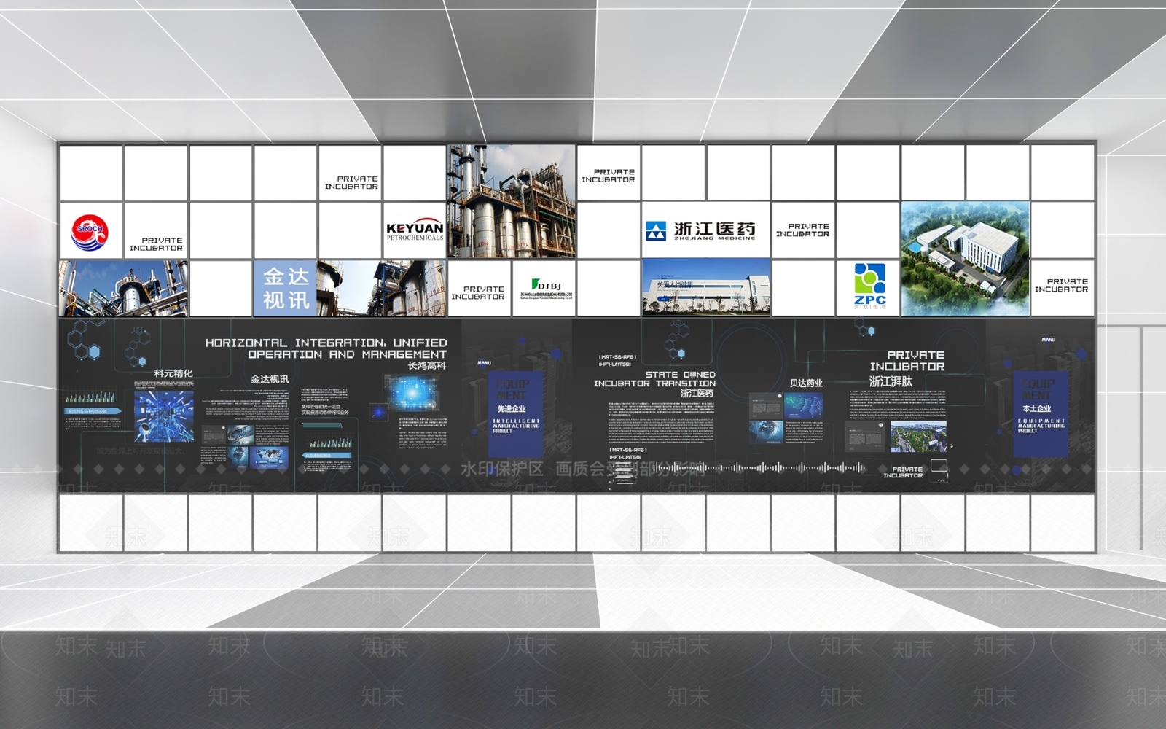Click the HORIZONTAL INTEGRATION, UNIFIED OPERATION heading

(x=326, y=348)
